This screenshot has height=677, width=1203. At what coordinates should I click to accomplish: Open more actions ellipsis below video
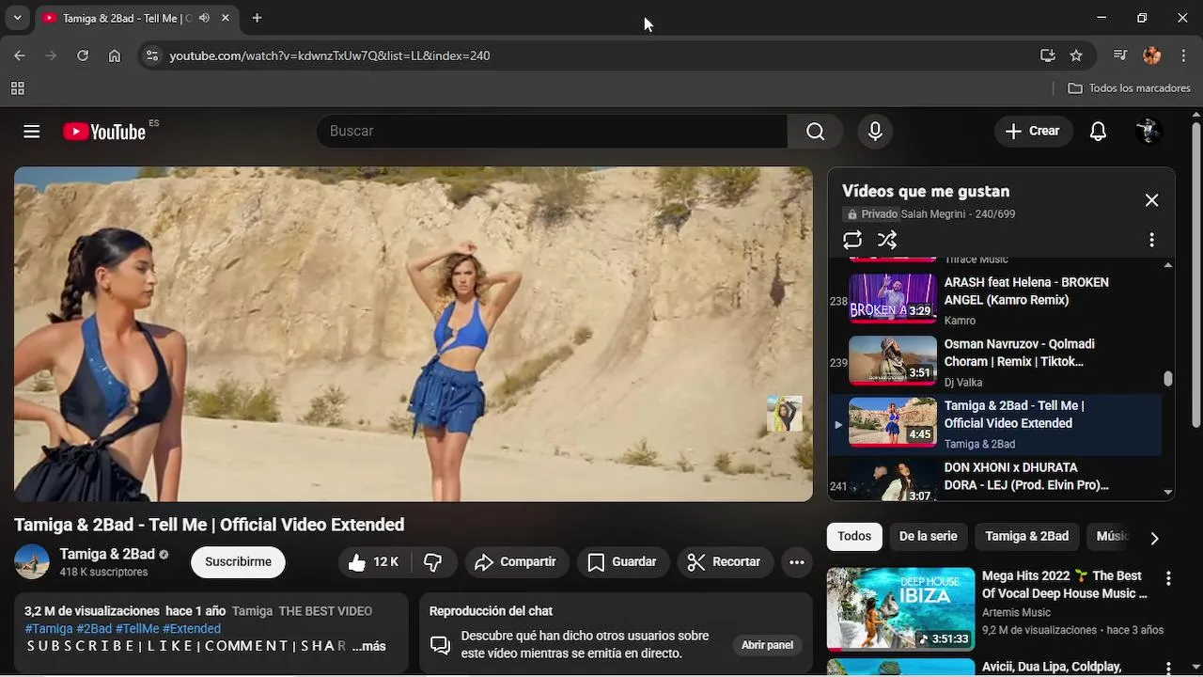coord(796,562)
